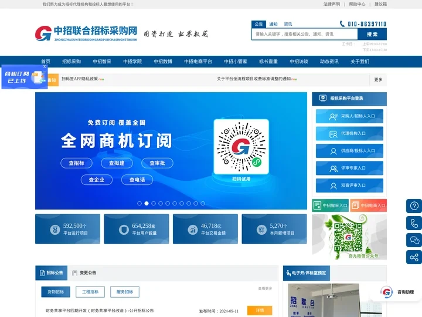Image resolution: width=422 pixels, height=317 pixels.
Task: Open the 咨询助理 assistant icon
Action: coord(386,292)
